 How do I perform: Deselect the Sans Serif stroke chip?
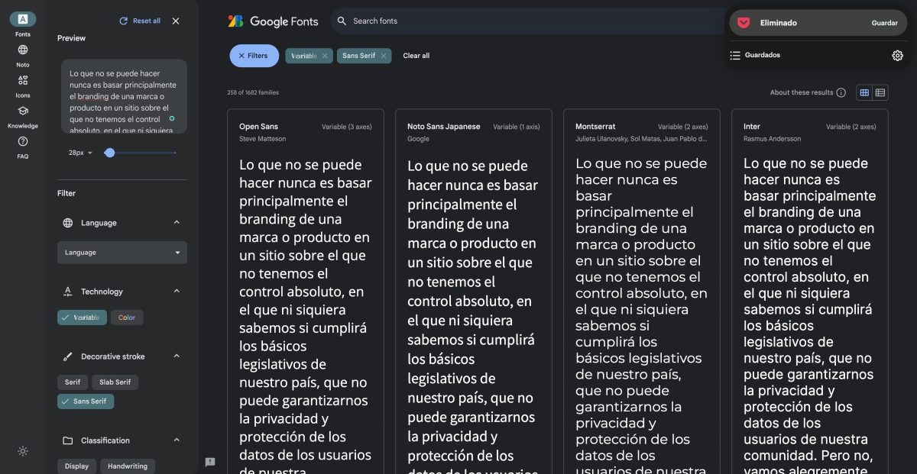tap(86, 401)
